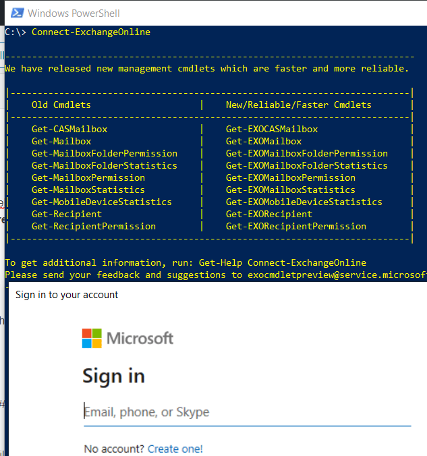Select the Get-CASMailbox entry

69,129
